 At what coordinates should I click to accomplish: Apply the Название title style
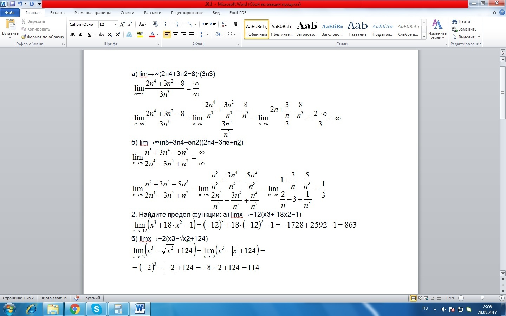tap(357, 29)
